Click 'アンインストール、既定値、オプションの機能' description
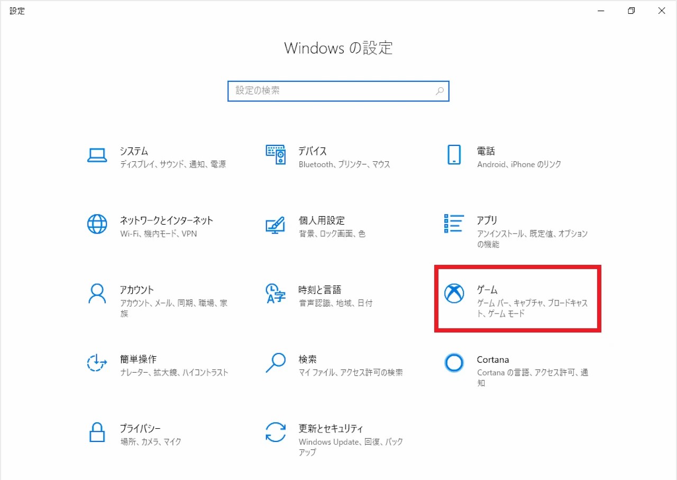Image resolution: width=677 pixels, height=480 pixels. tap(533, 239)
